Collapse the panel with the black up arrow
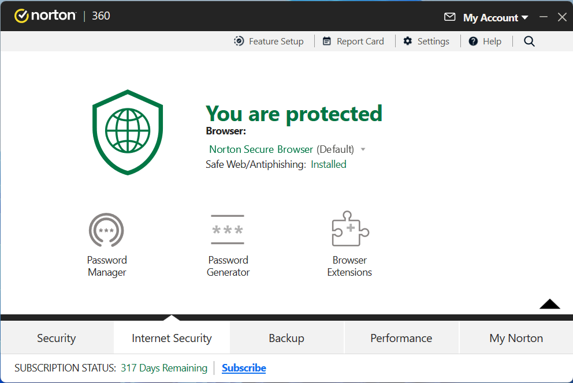 tap(550, 304)
